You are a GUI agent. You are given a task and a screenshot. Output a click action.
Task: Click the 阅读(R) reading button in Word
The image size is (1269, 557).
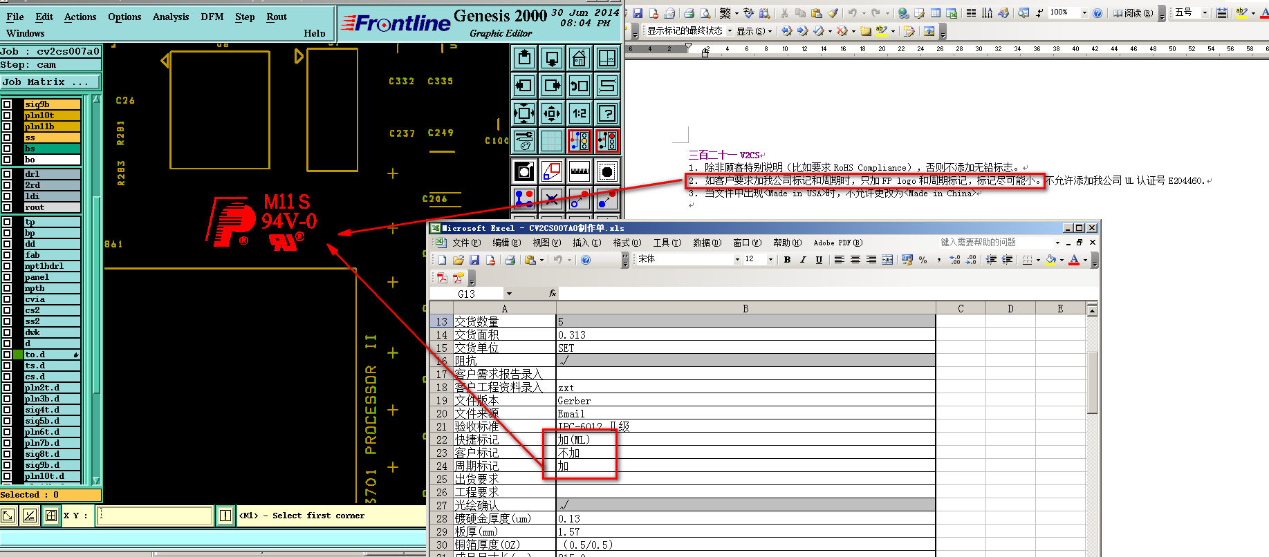pyautogui.click(x=1133, y=13)
